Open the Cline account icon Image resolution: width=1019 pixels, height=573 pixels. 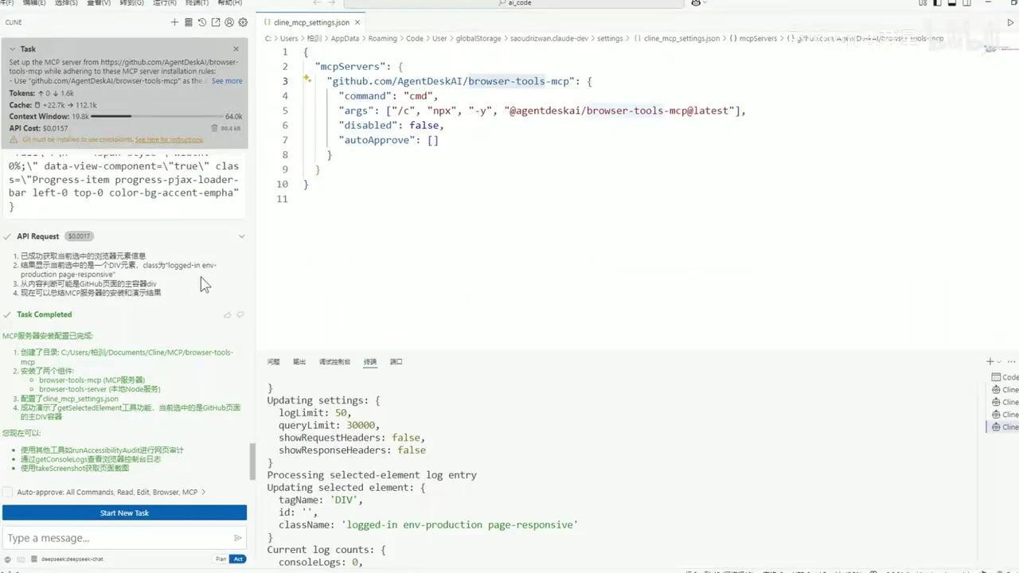click(x=229, y=22)
